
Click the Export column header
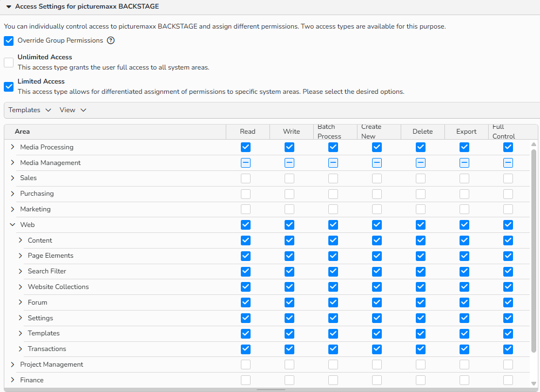pyautogui.click(x=467, y=132)
